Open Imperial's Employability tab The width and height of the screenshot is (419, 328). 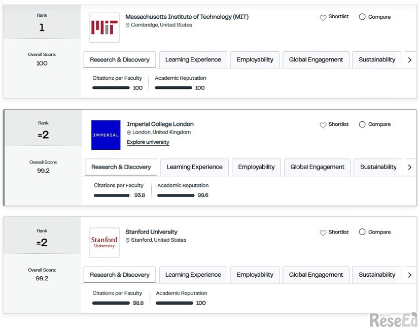[256, 167]
